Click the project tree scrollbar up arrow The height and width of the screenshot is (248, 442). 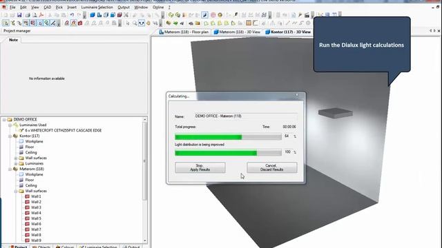145,119
